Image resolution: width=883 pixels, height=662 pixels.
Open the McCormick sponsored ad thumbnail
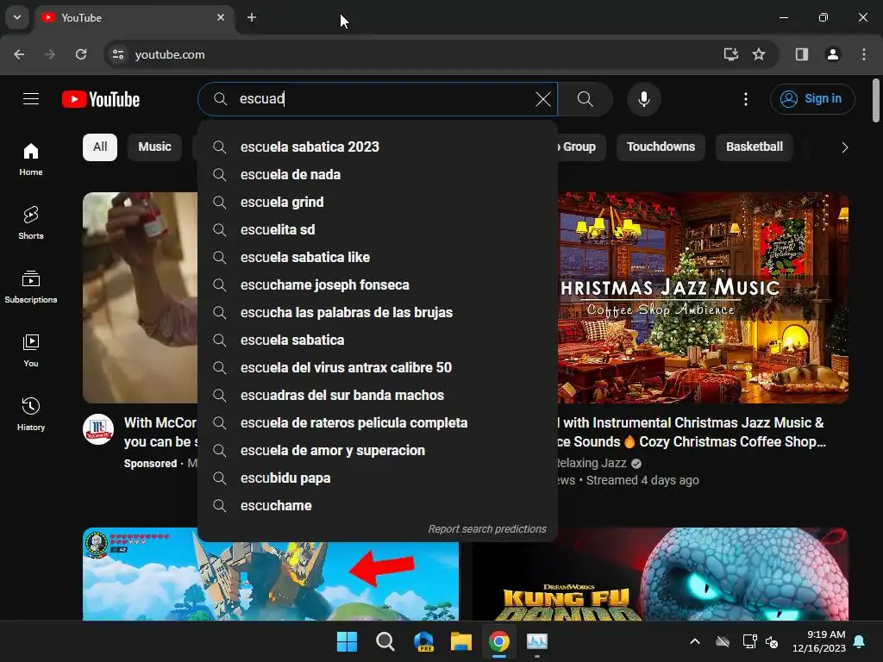pos(141,297)
